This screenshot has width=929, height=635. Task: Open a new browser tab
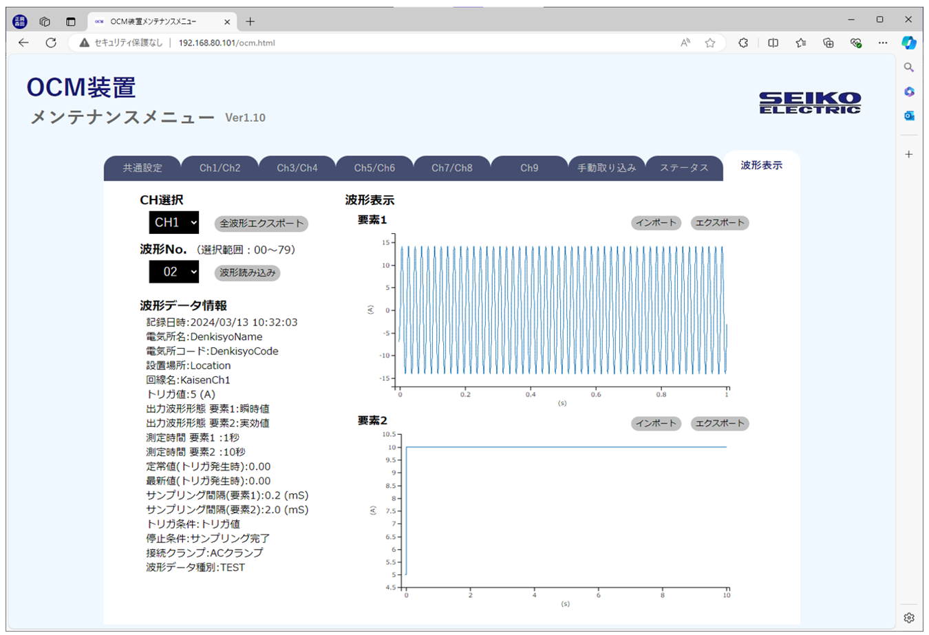[250, 21]
